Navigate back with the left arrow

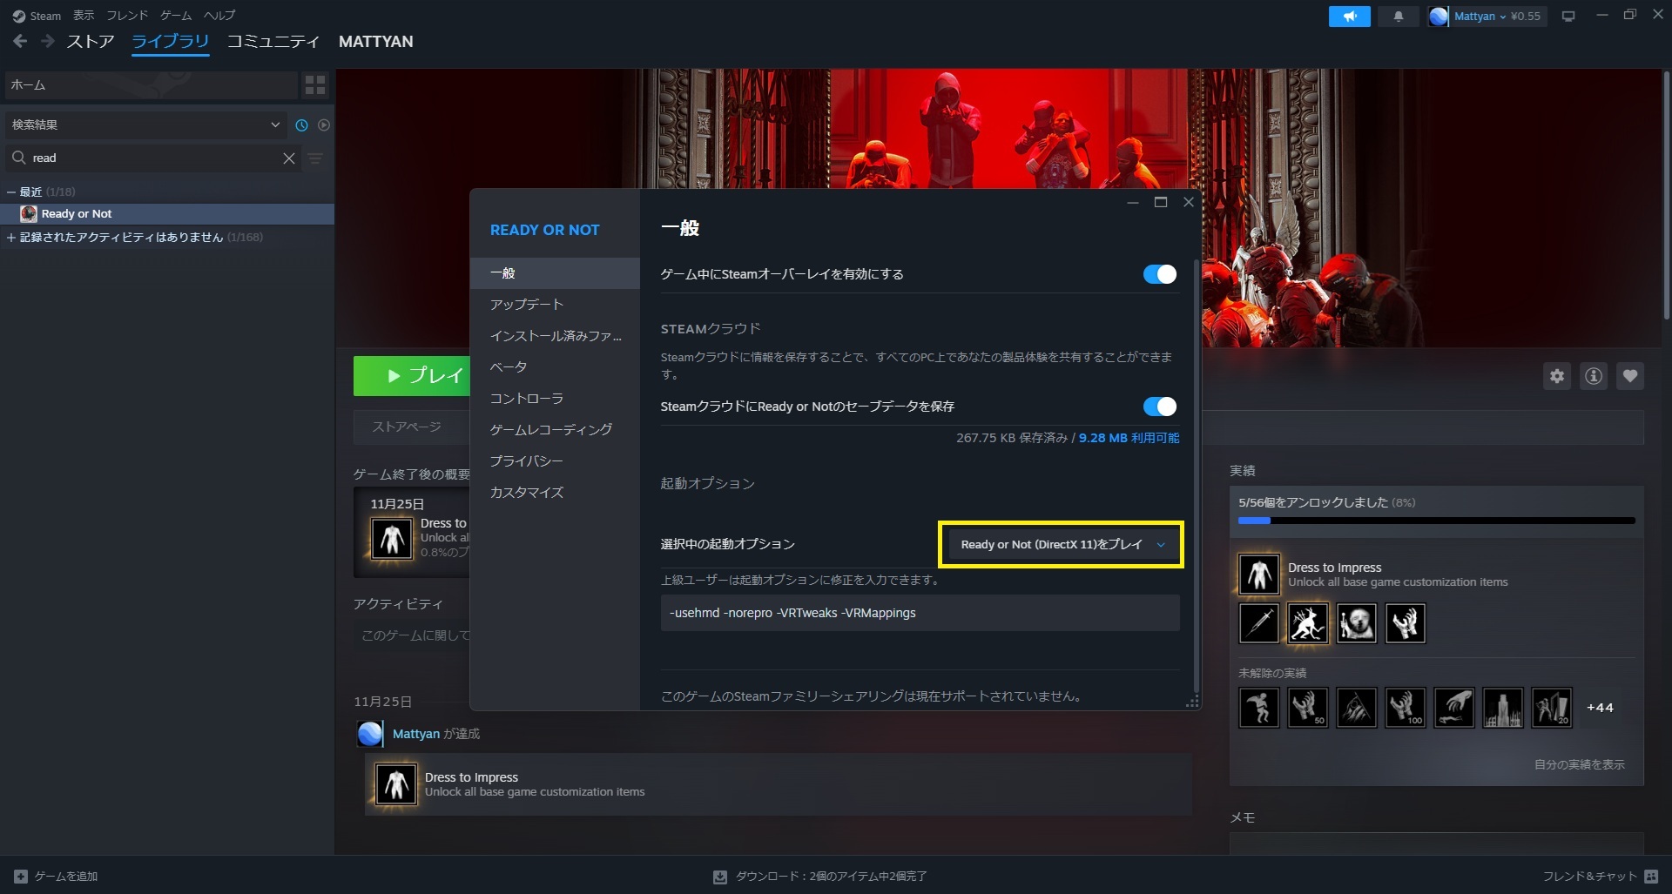tap(20, 41)
